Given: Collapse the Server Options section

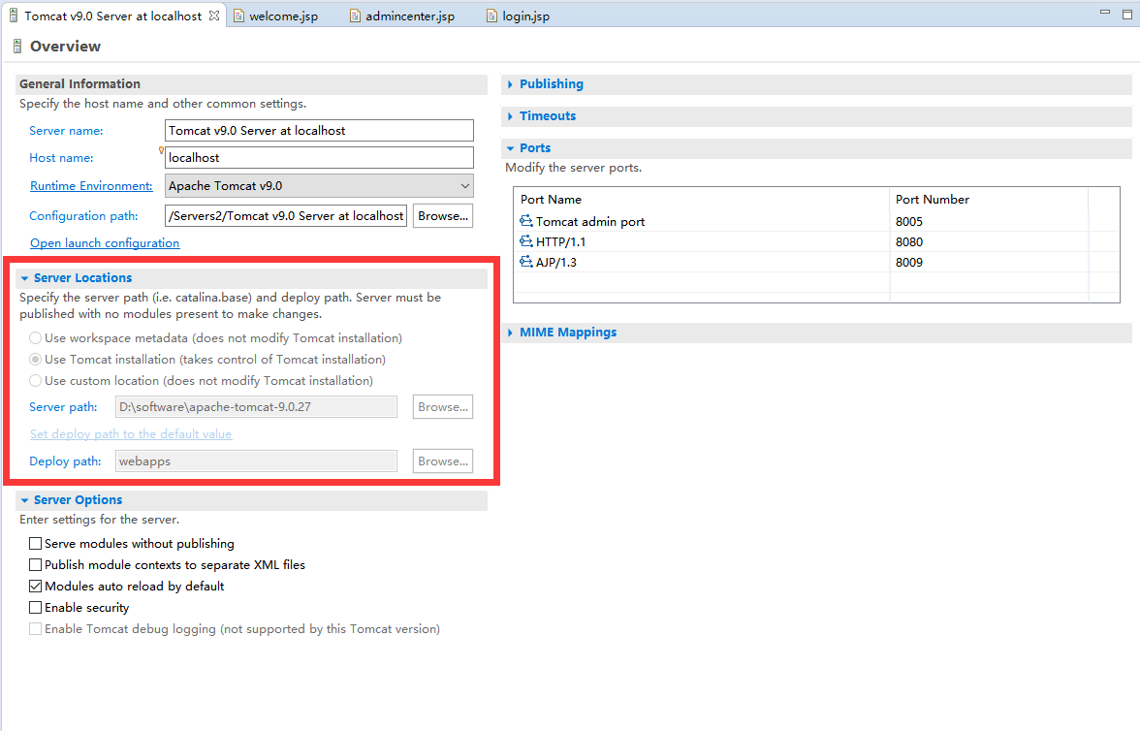Looking at the screenshot, I should coord(25,500).
